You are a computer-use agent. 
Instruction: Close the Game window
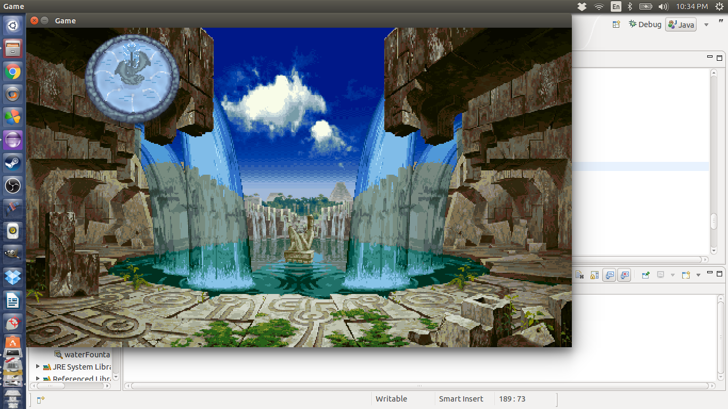tap(34, 20)
